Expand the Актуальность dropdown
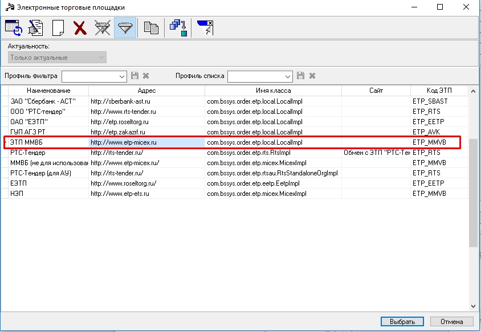This screenshot has width=481, height=332. (x=101, y=58)
